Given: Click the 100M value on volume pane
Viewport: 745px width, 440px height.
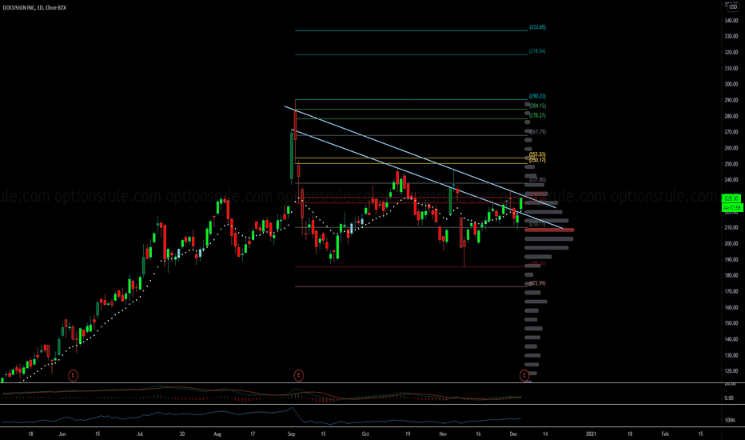Looking at the screenshot, I should (730, 421).
